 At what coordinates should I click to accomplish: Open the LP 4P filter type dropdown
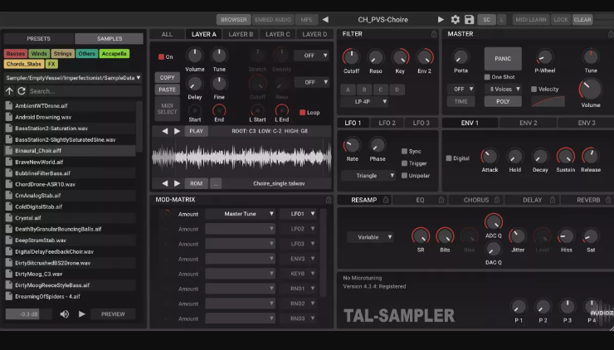[364, 101]
